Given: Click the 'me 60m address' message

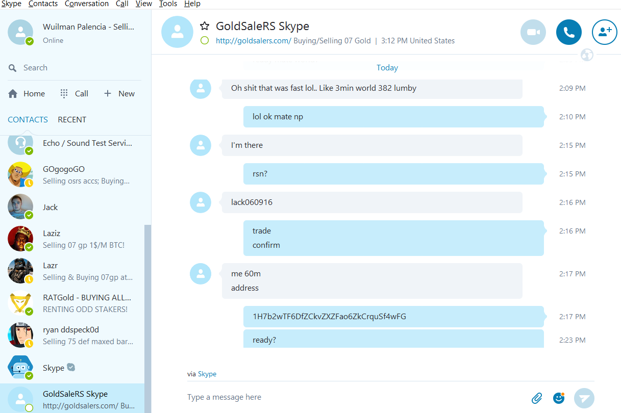Looking at the screenshot, I should click(372, 281).
